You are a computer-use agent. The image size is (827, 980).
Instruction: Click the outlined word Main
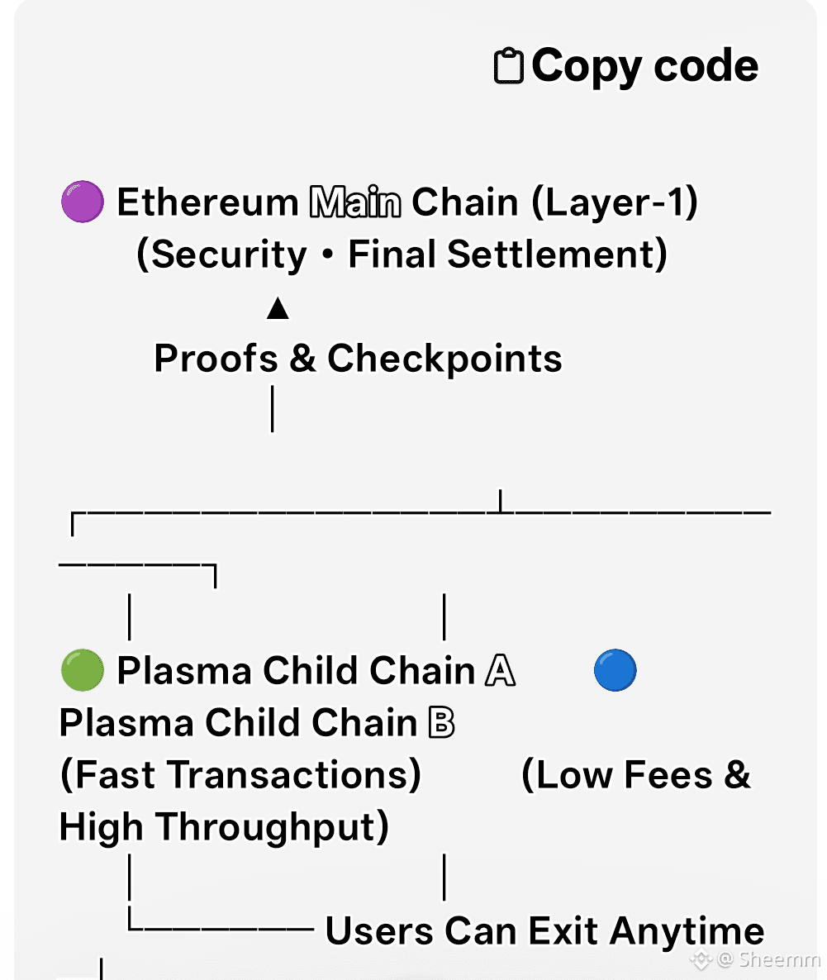pos(355,203)
